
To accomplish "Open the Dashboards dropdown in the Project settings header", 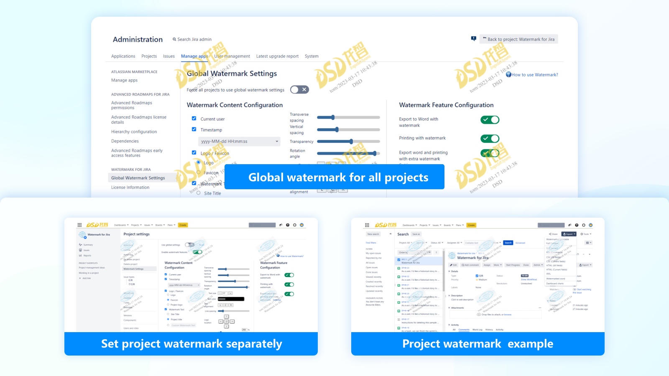I will click(121, 225).
